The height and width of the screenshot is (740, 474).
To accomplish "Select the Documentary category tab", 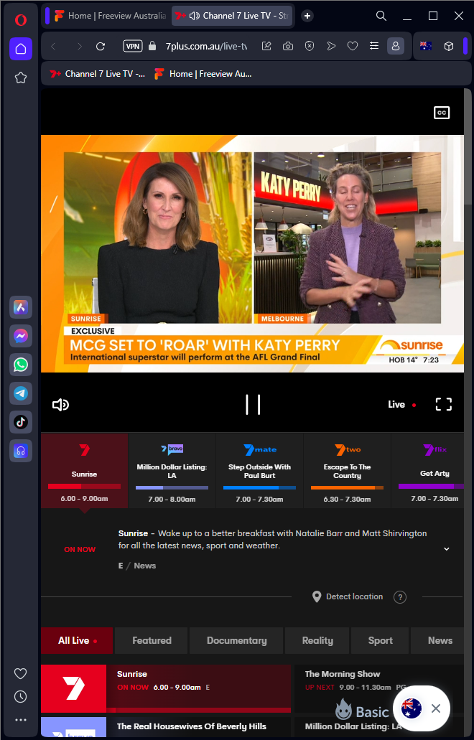I will coord(236,640).
